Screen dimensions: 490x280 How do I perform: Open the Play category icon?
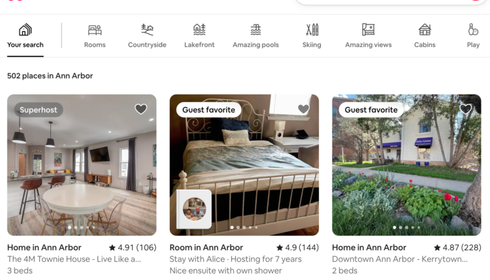(473, 30)
